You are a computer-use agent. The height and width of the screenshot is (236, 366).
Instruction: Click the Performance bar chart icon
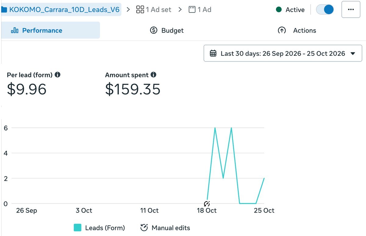coord(15,30)
